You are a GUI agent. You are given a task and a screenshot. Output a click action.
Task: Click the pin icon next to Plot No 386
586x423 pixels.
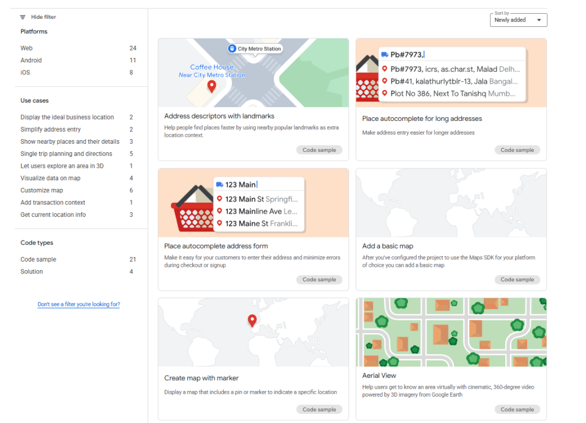click(x=385, y=93)
